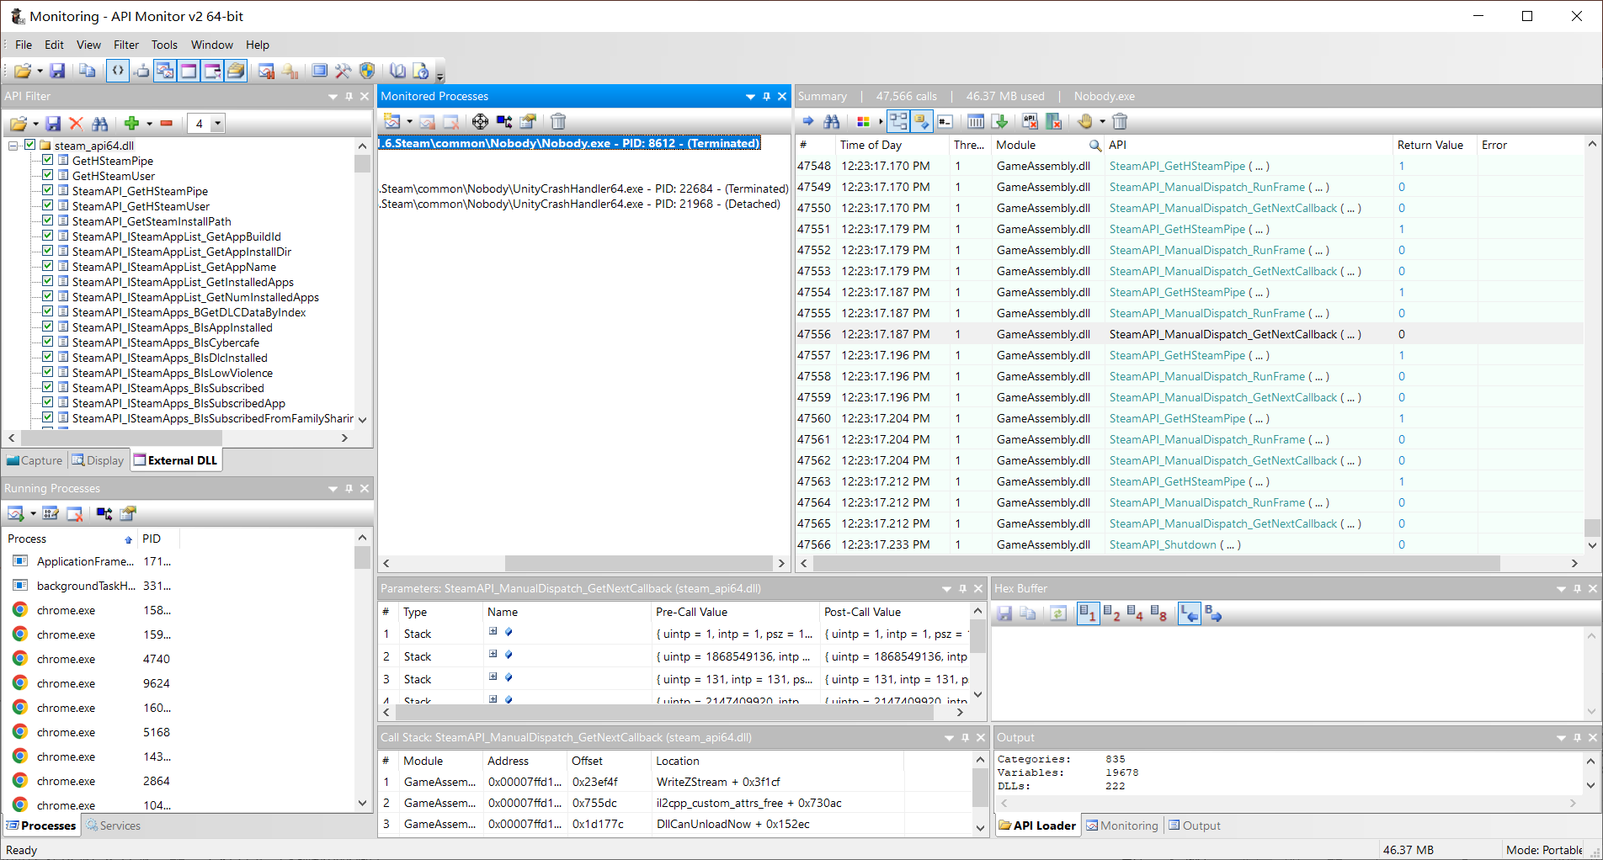Toggle SteamAPI_ISteamApps_BIsDlcInstalled checkbox
The height and width of the screenshot is (860, 1603).
pos(48,357)
